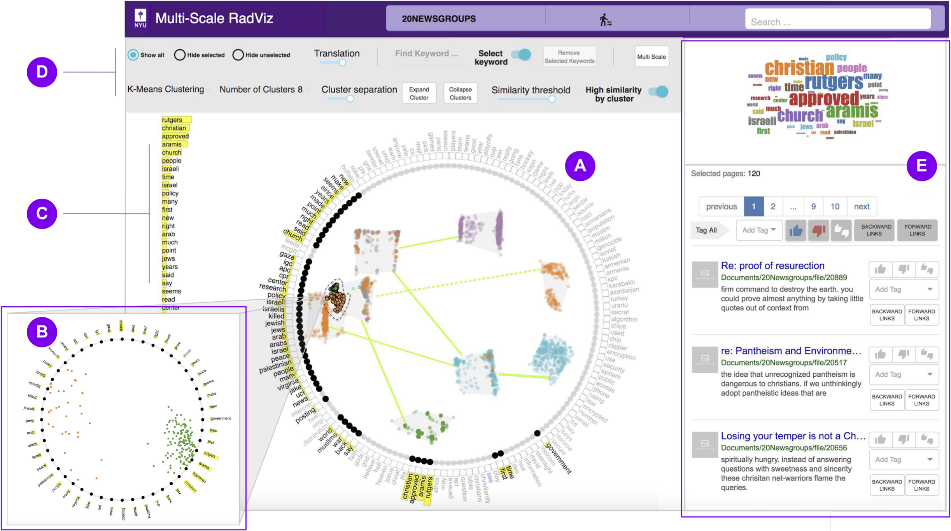Click the walking person icon in header

pyautogui.click(x=605, y=19)
